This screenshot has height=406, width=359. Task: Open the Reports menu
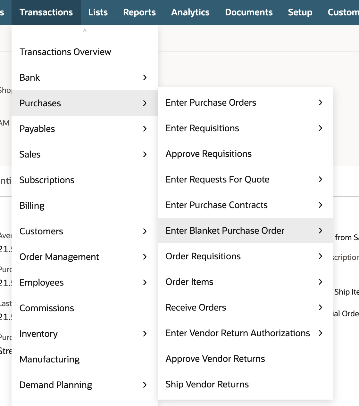(139, 12)
